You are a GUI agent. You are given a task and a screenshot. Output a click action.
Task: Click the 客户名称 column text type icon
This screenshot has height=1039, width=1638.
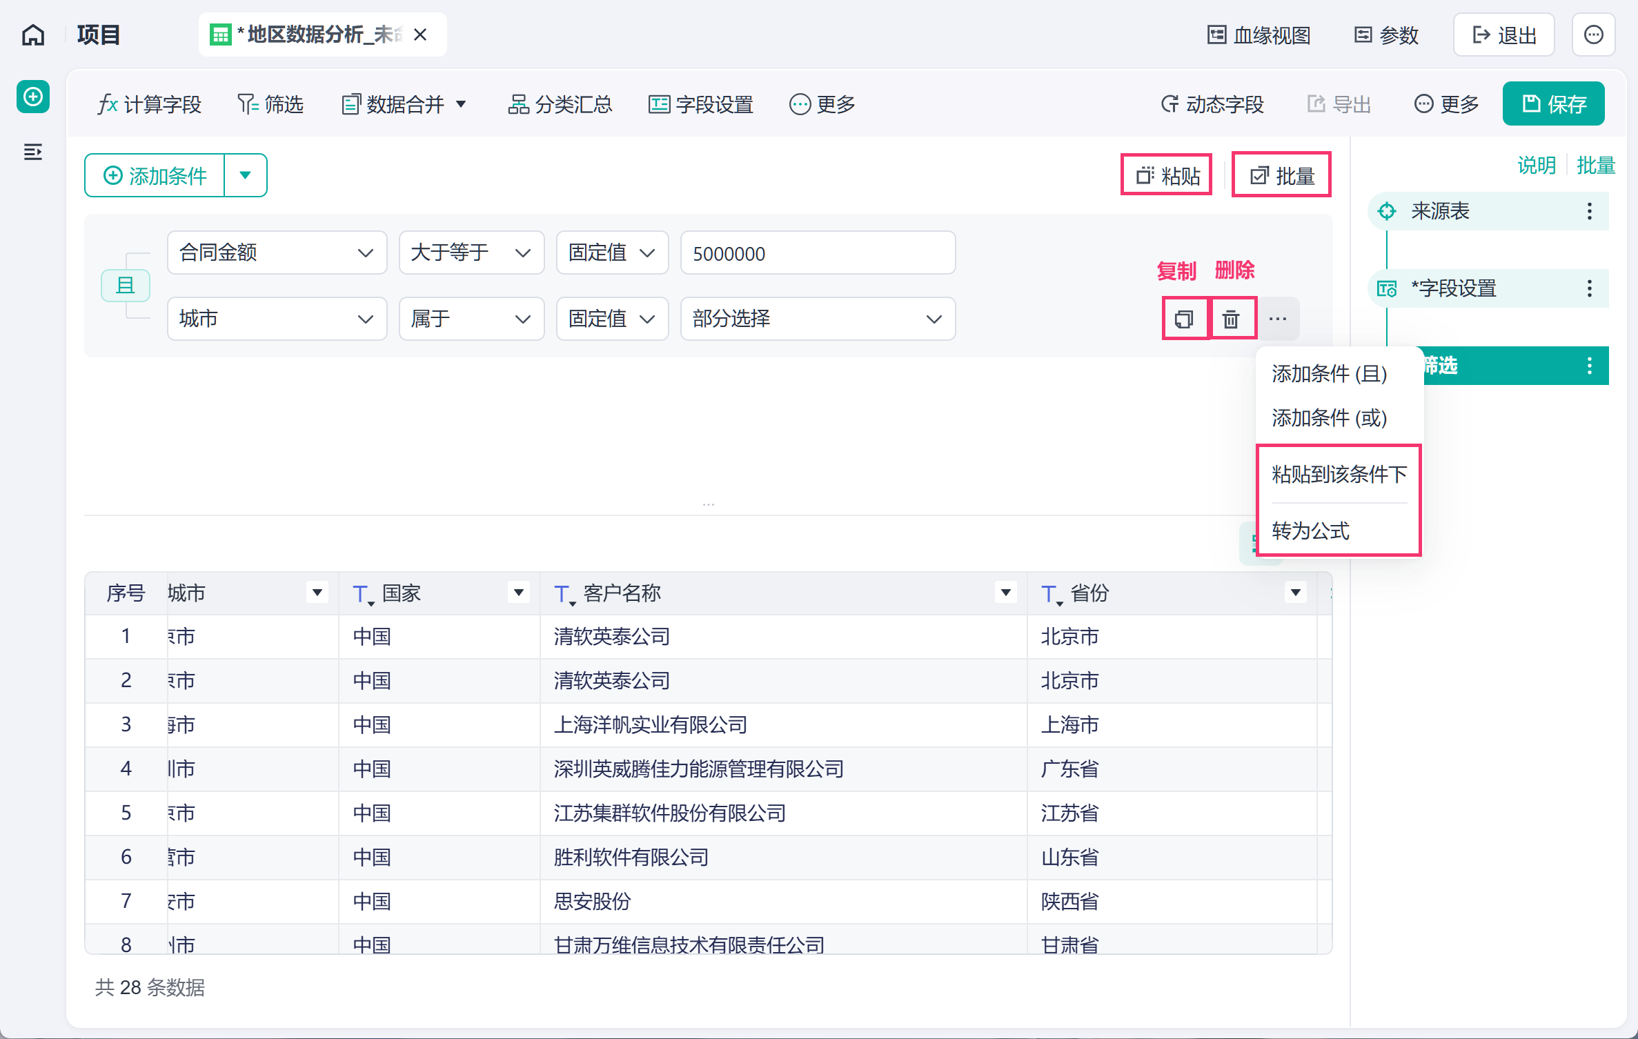point(564,594)
